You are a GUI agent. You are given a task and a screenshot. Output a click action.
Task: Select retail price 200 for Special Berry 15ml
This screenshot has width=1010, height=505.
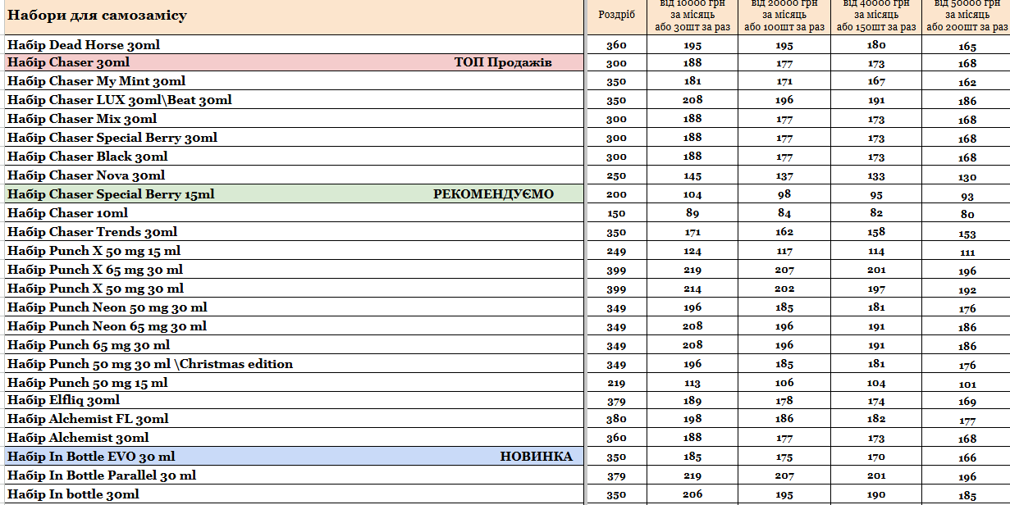(616, 195)
